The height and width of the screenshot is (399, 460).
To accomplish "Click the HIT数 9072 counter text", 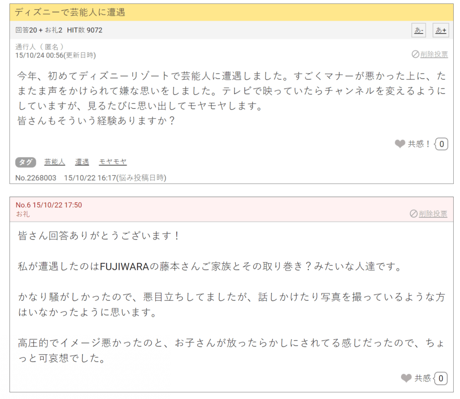I will [85, 30].
